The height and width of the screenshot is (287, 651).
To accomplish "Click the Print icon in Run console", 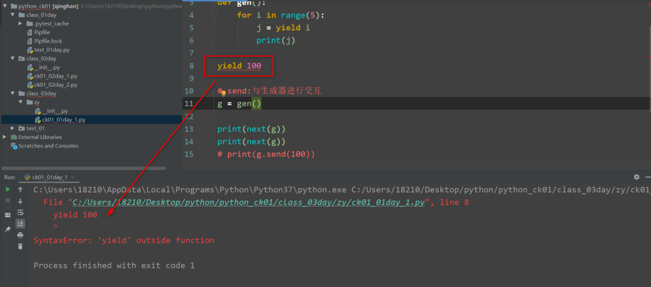I will (x=20, y=235).
